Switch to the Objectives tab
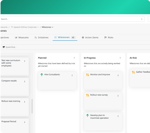150x133 pixels. pyautogui.click(x=5, y=37)
